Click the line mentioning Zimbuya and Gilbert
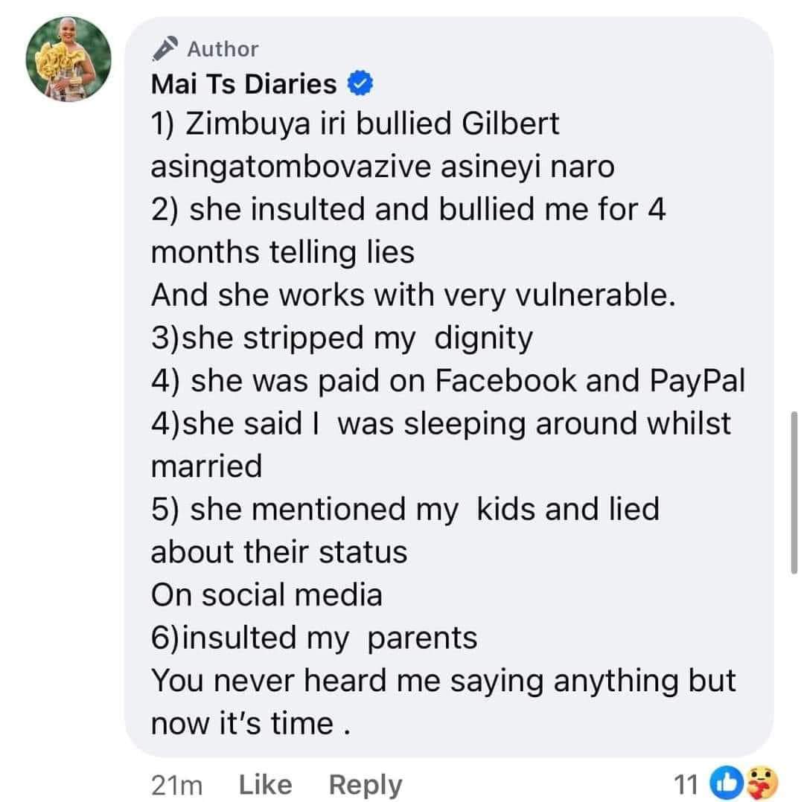Viewport: 804px width, 802px height. (x=355, y=124)
